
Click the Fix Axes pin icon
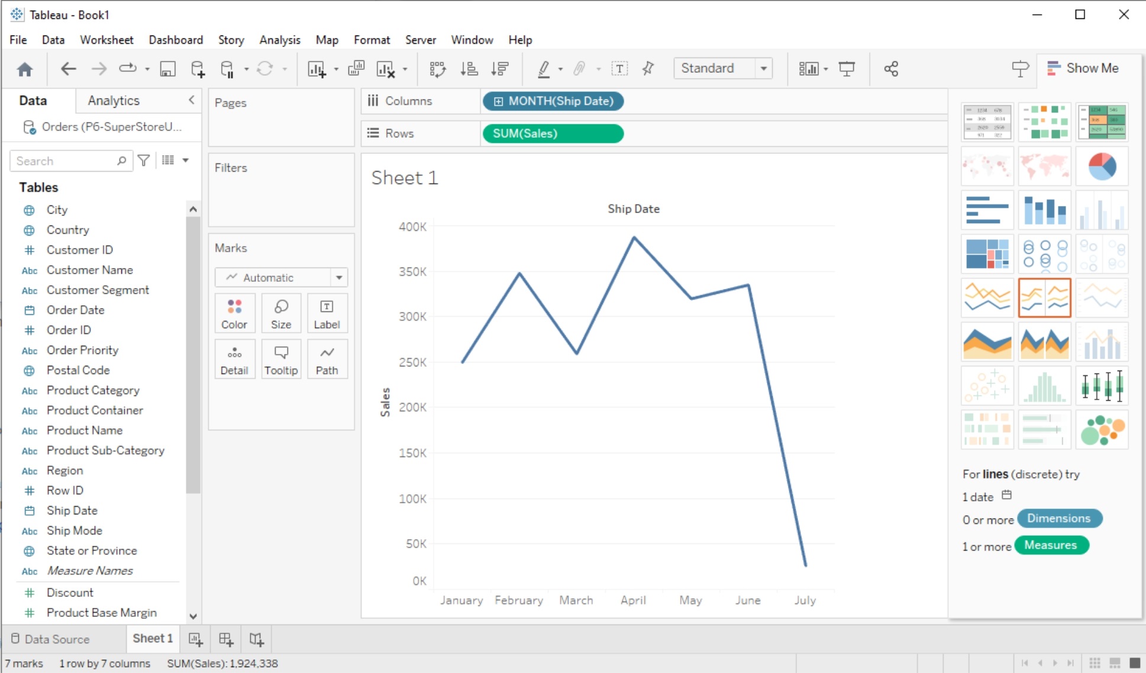[x=648, y=69]
